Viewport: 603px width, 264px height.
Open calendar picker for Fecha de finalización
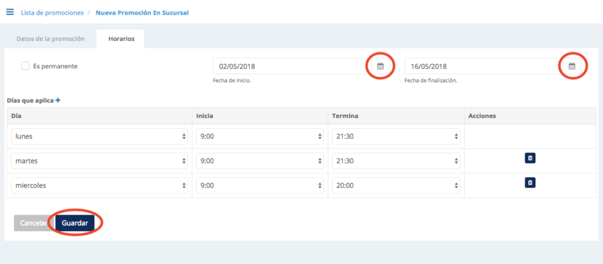click(572, 66)
